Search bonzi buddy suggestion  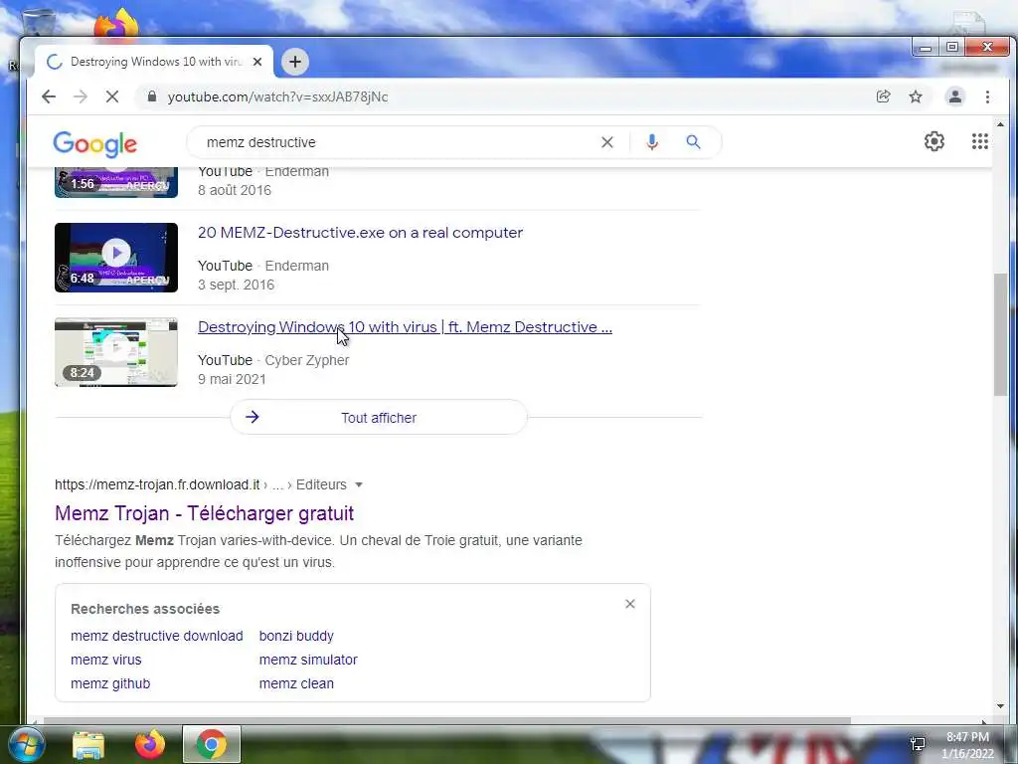tap(296, 636)
